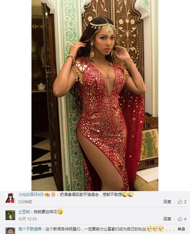
Task: Reply to 小仙女耳环9元's comment
Action: pos(167,202)
